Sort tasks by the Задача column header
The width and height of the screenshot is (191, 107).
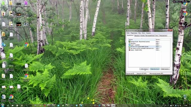tap(142, 40)
